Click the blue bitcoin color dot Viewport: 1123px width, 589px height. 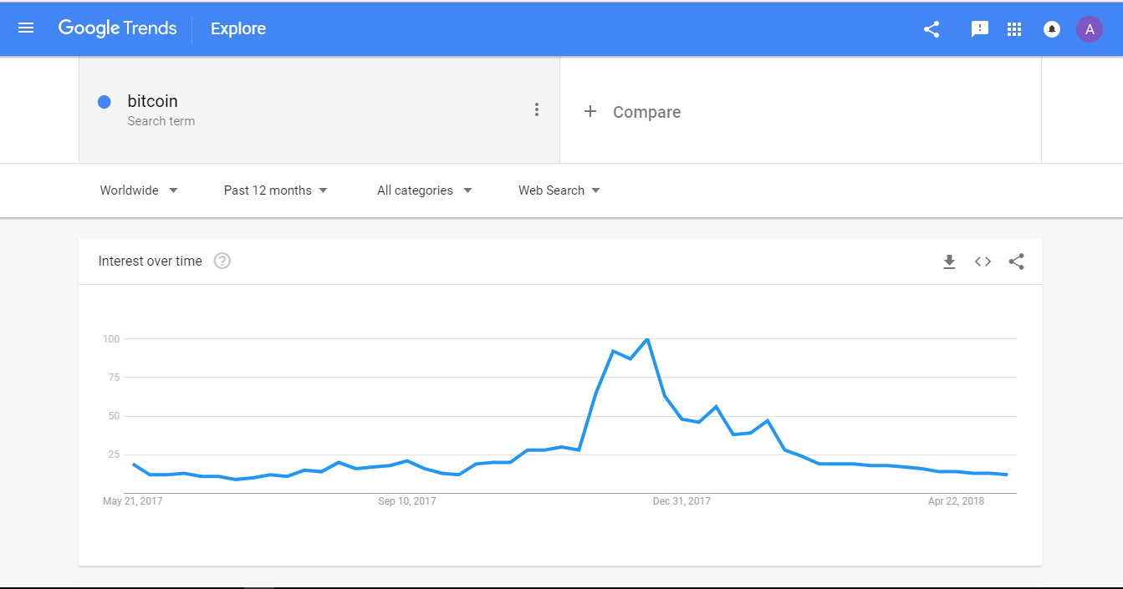pos(105,102)
